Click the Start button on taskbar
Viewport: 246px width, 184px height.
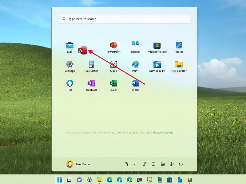pos(59,180)
